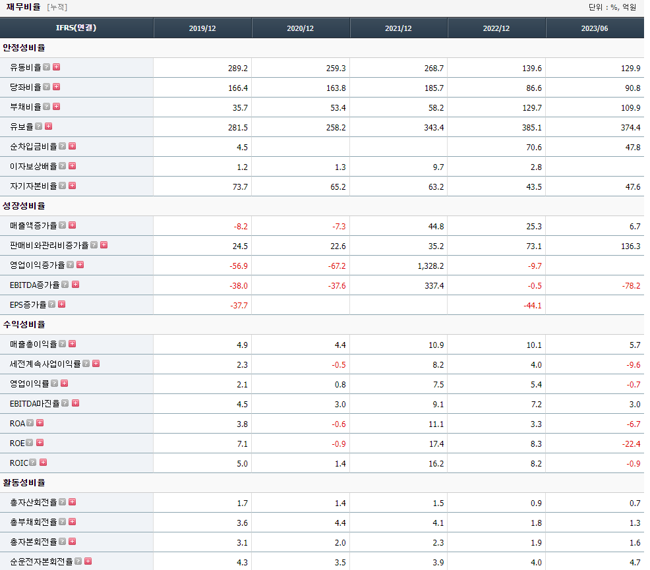Click question icon beside 순차입금비율
The image size is (650, 570).
click(x=62, y=146)
